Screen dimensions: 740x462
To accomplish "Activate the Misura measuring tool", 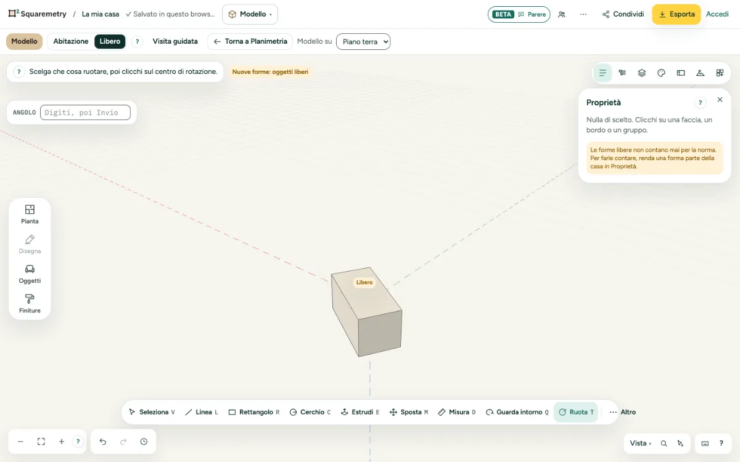I will pyautogui.click(x=457, y=412).
